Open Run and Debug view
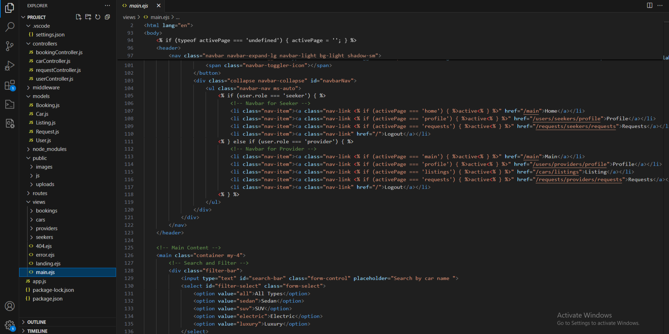Image resolution: width=669 pixels, height=334 pixels. pyautogui.click(x=10, y=65)
